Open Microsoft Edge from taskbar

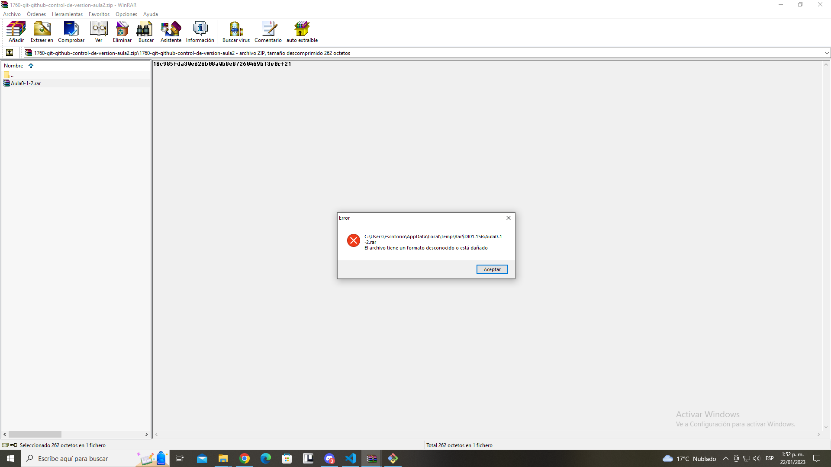[x=266, y=458]
